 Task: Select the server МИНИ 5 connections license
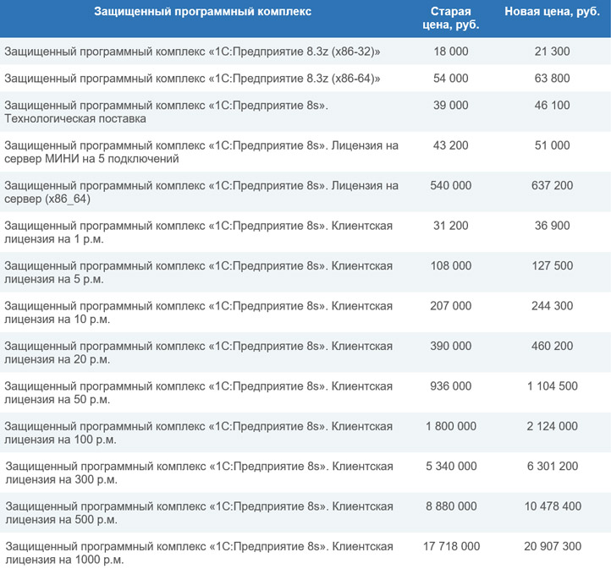click(201, 152)
